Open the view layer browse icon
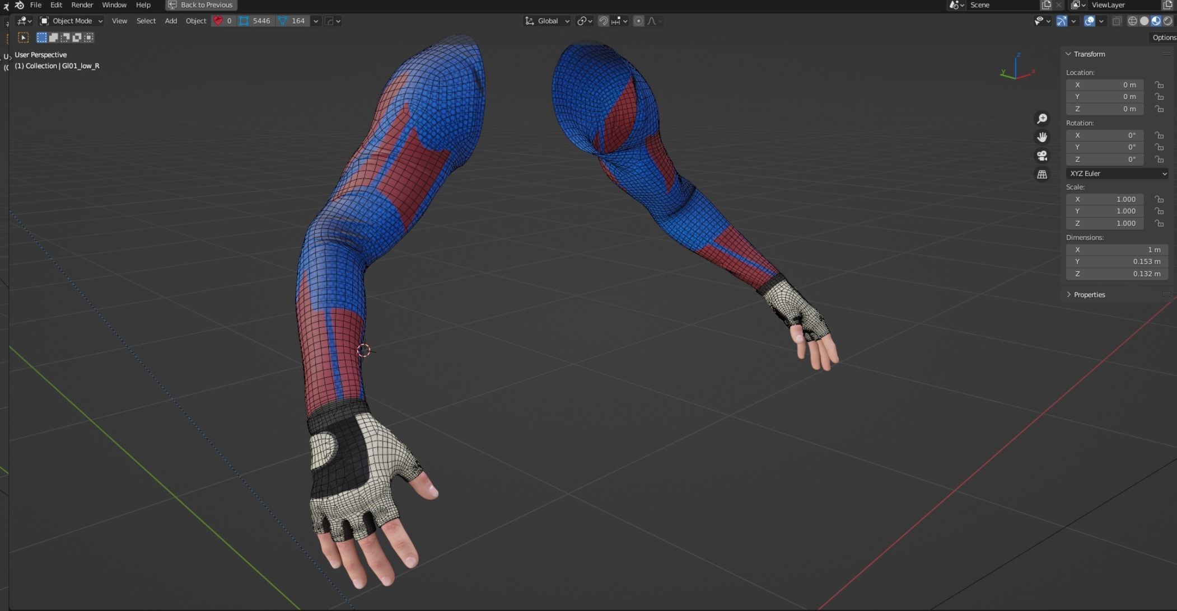1177x611 pixels. point(1078,5)
